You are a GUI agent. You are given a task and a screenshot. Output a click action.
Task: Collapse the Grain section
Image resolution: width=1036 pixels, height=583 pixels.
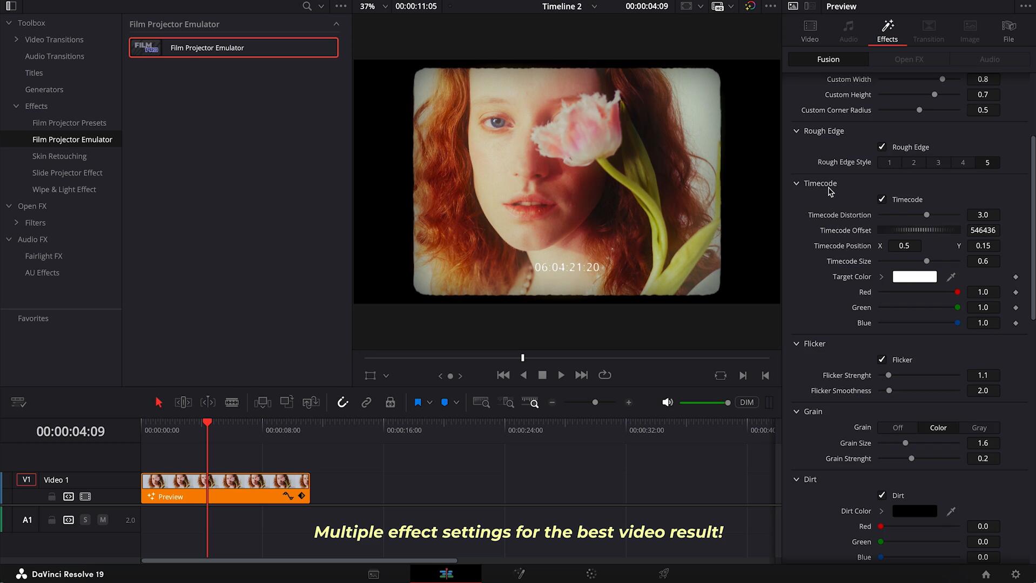click(796, 412)
